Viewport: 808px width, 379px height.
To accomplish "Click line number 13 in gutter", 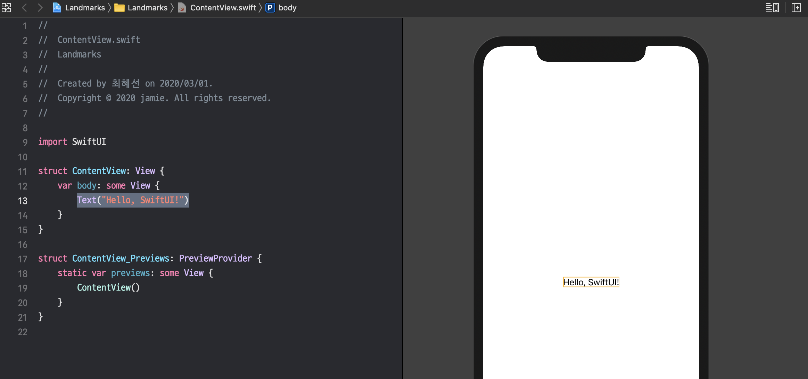I will tap(23, 201).
